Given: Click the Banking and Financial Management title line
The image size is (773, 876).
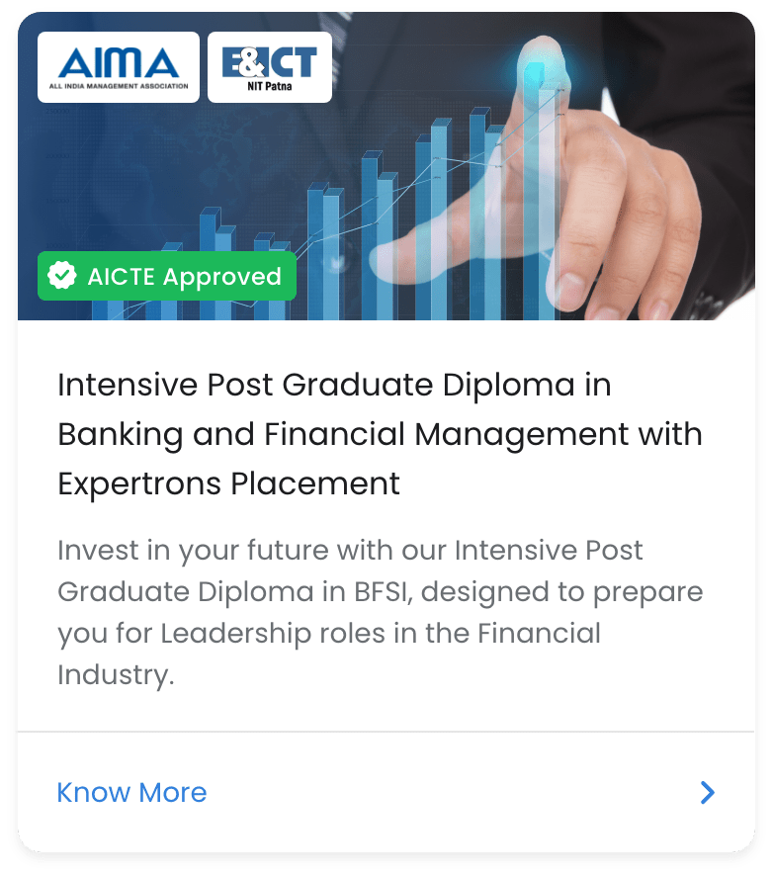Looking at the screenshot, I should pyautogui.click(x=380, y=434).
